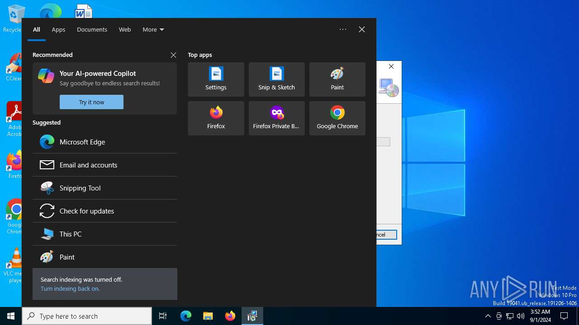Launch Firefox from the taskbar

(230, 316)
